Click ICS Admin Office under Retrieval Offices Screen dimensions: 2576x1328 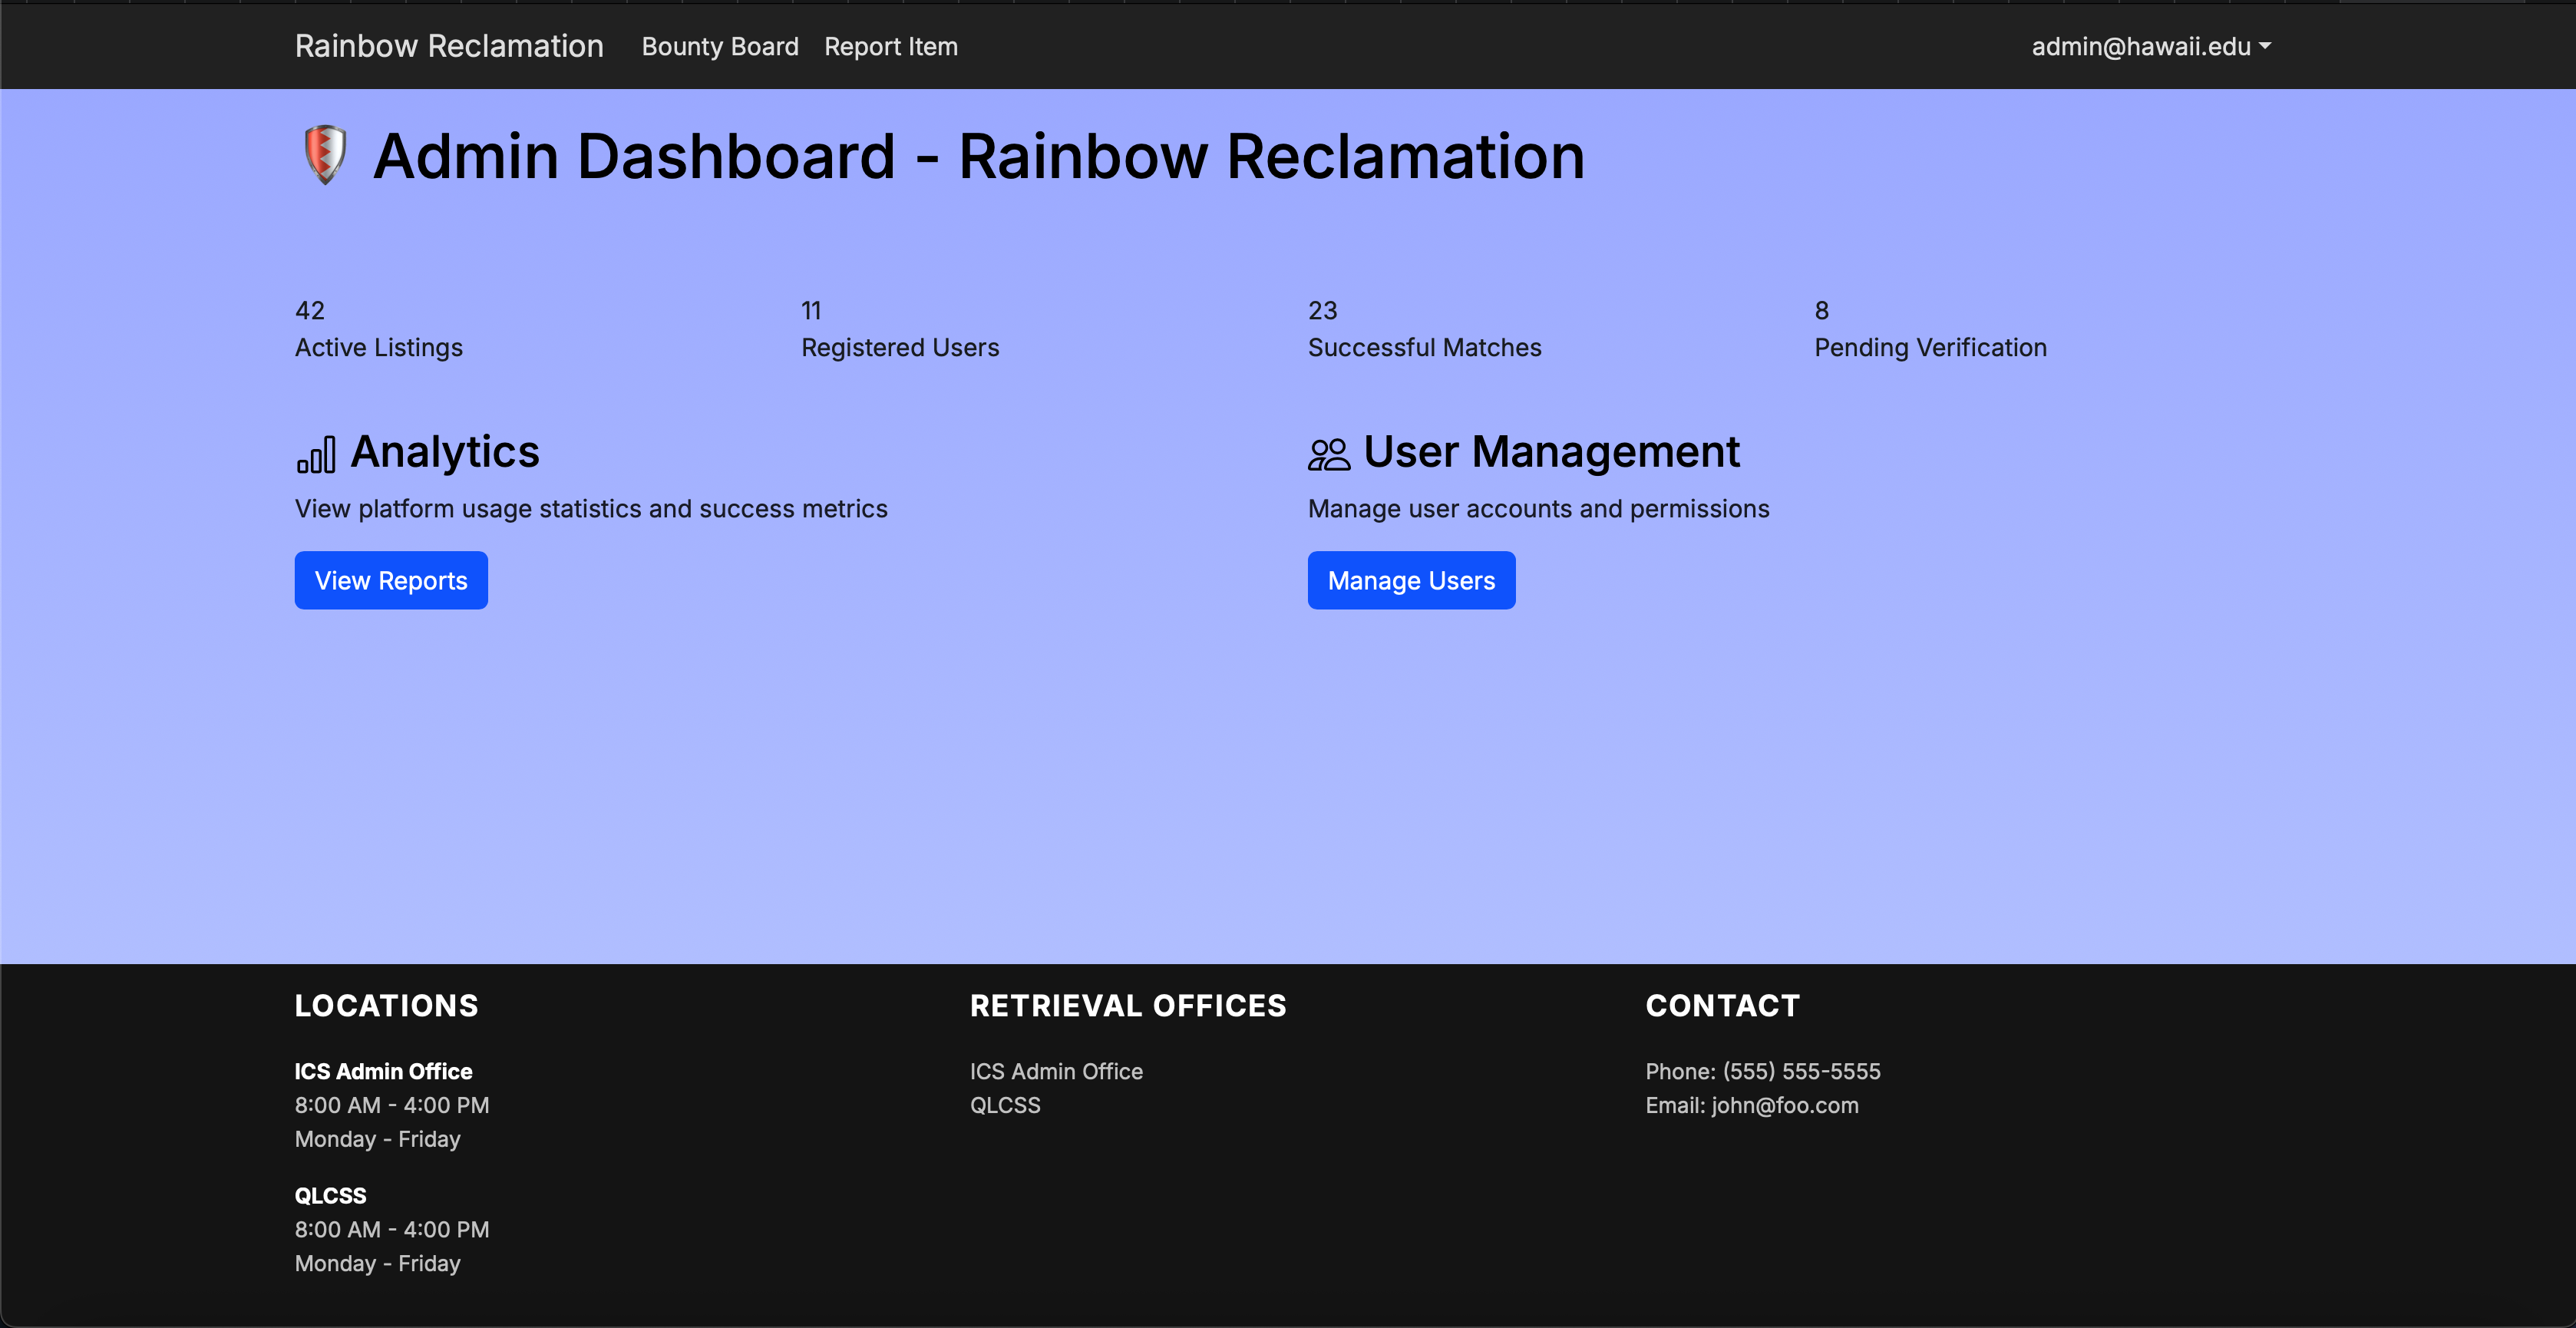1056,1071
